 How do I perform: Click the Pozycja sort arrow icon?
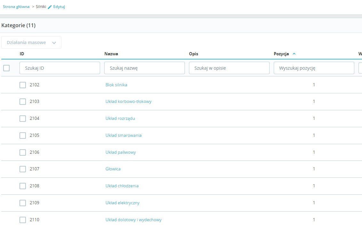click(x=294, y=54)
